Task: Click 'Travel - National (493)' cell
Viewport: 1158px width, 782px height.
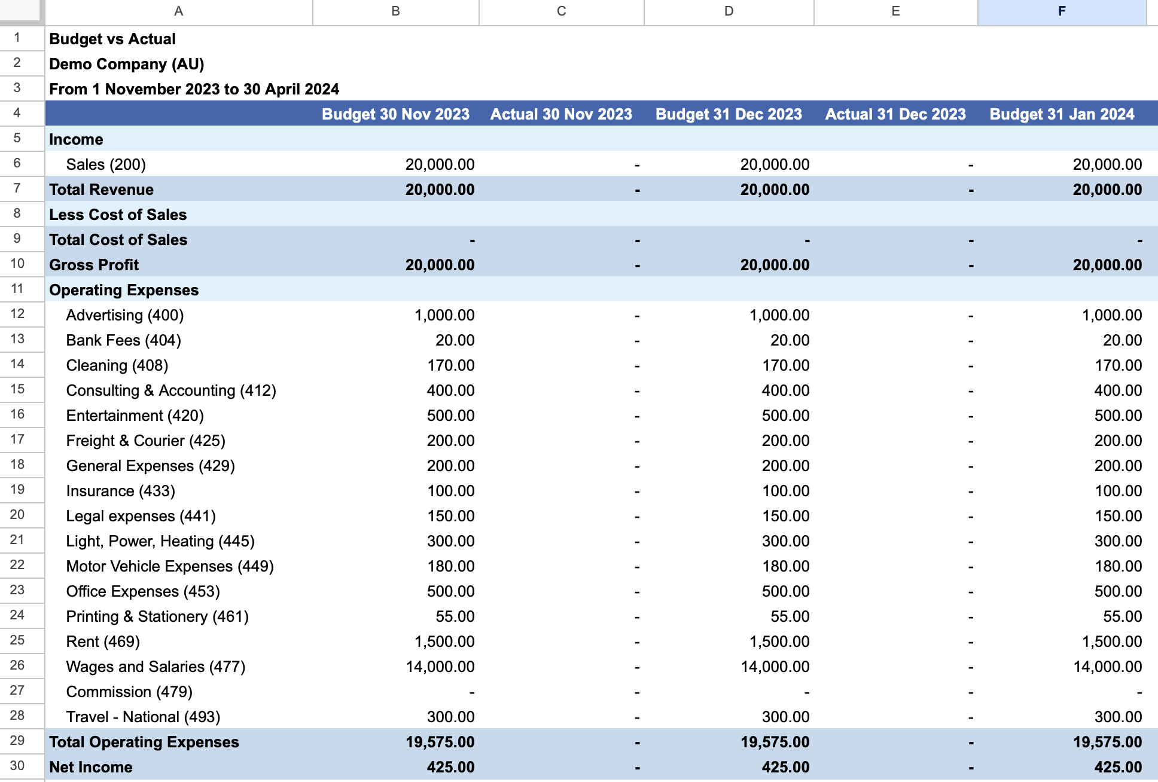Action: click(179, 717)
